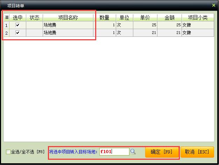This screenshot has width=219, height=165.
Task: Sort by the 选中 column header
Action: (17, 18)
